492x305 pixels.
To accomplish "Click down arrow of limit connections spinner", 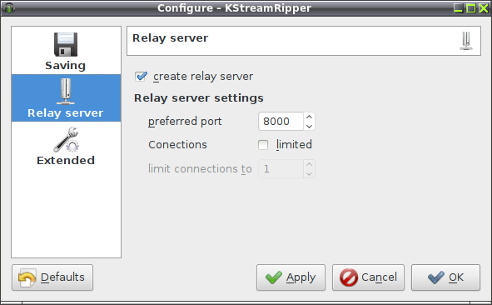I will click(309, 173).
